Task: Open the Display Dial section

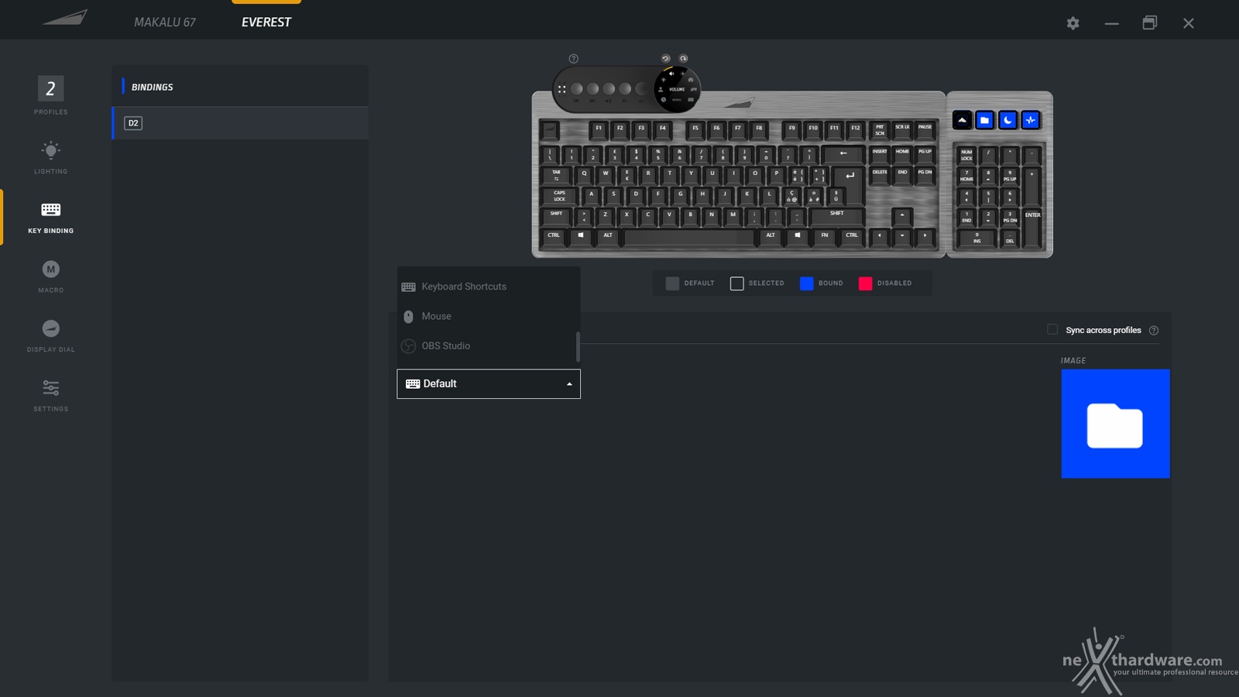Action: [50, 335]
